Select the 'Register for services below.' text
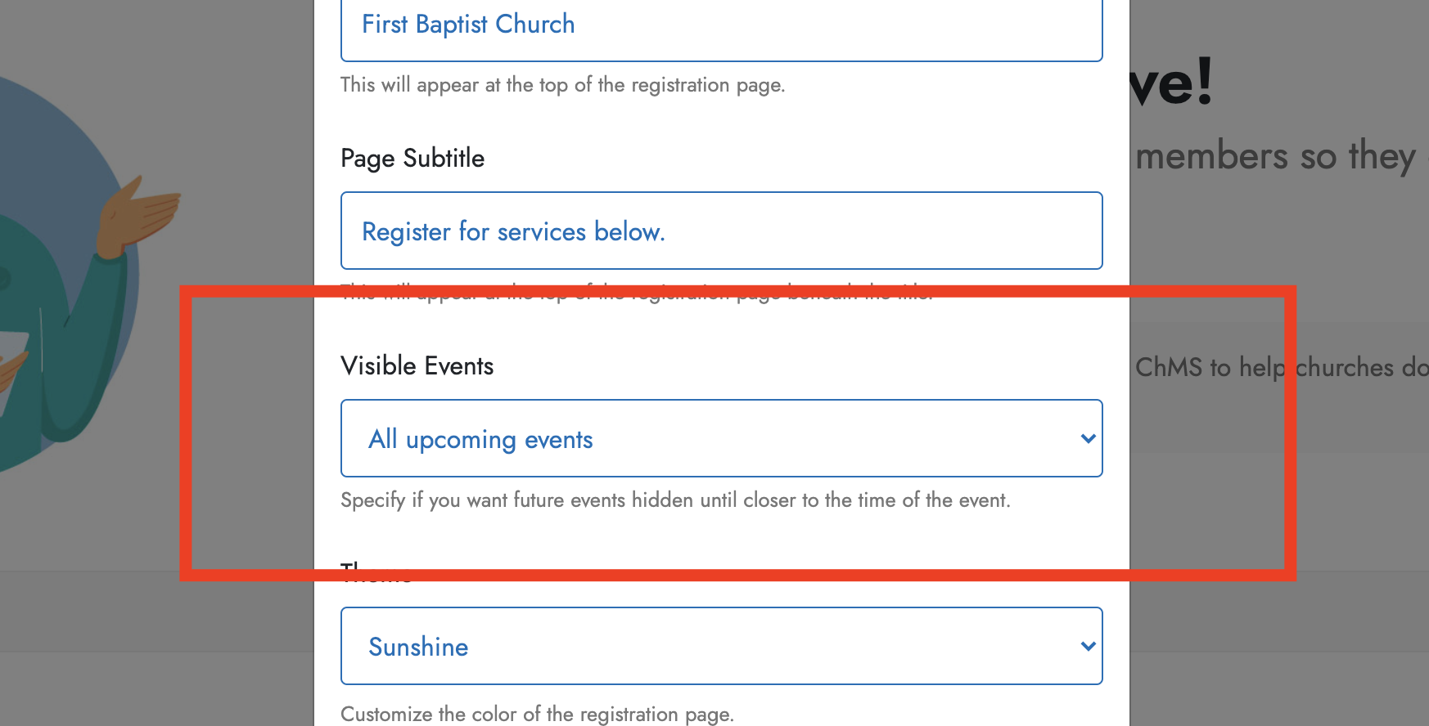 [x=513, y=231]
